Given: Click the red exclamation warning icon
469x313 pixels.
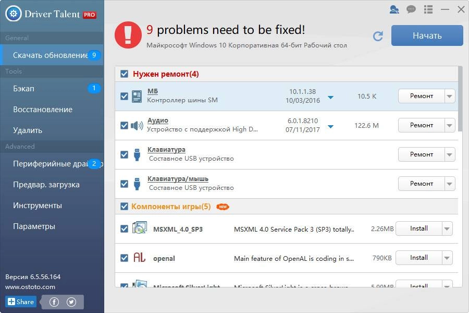Looking at the screenshot, I should [x=128, y=35].
